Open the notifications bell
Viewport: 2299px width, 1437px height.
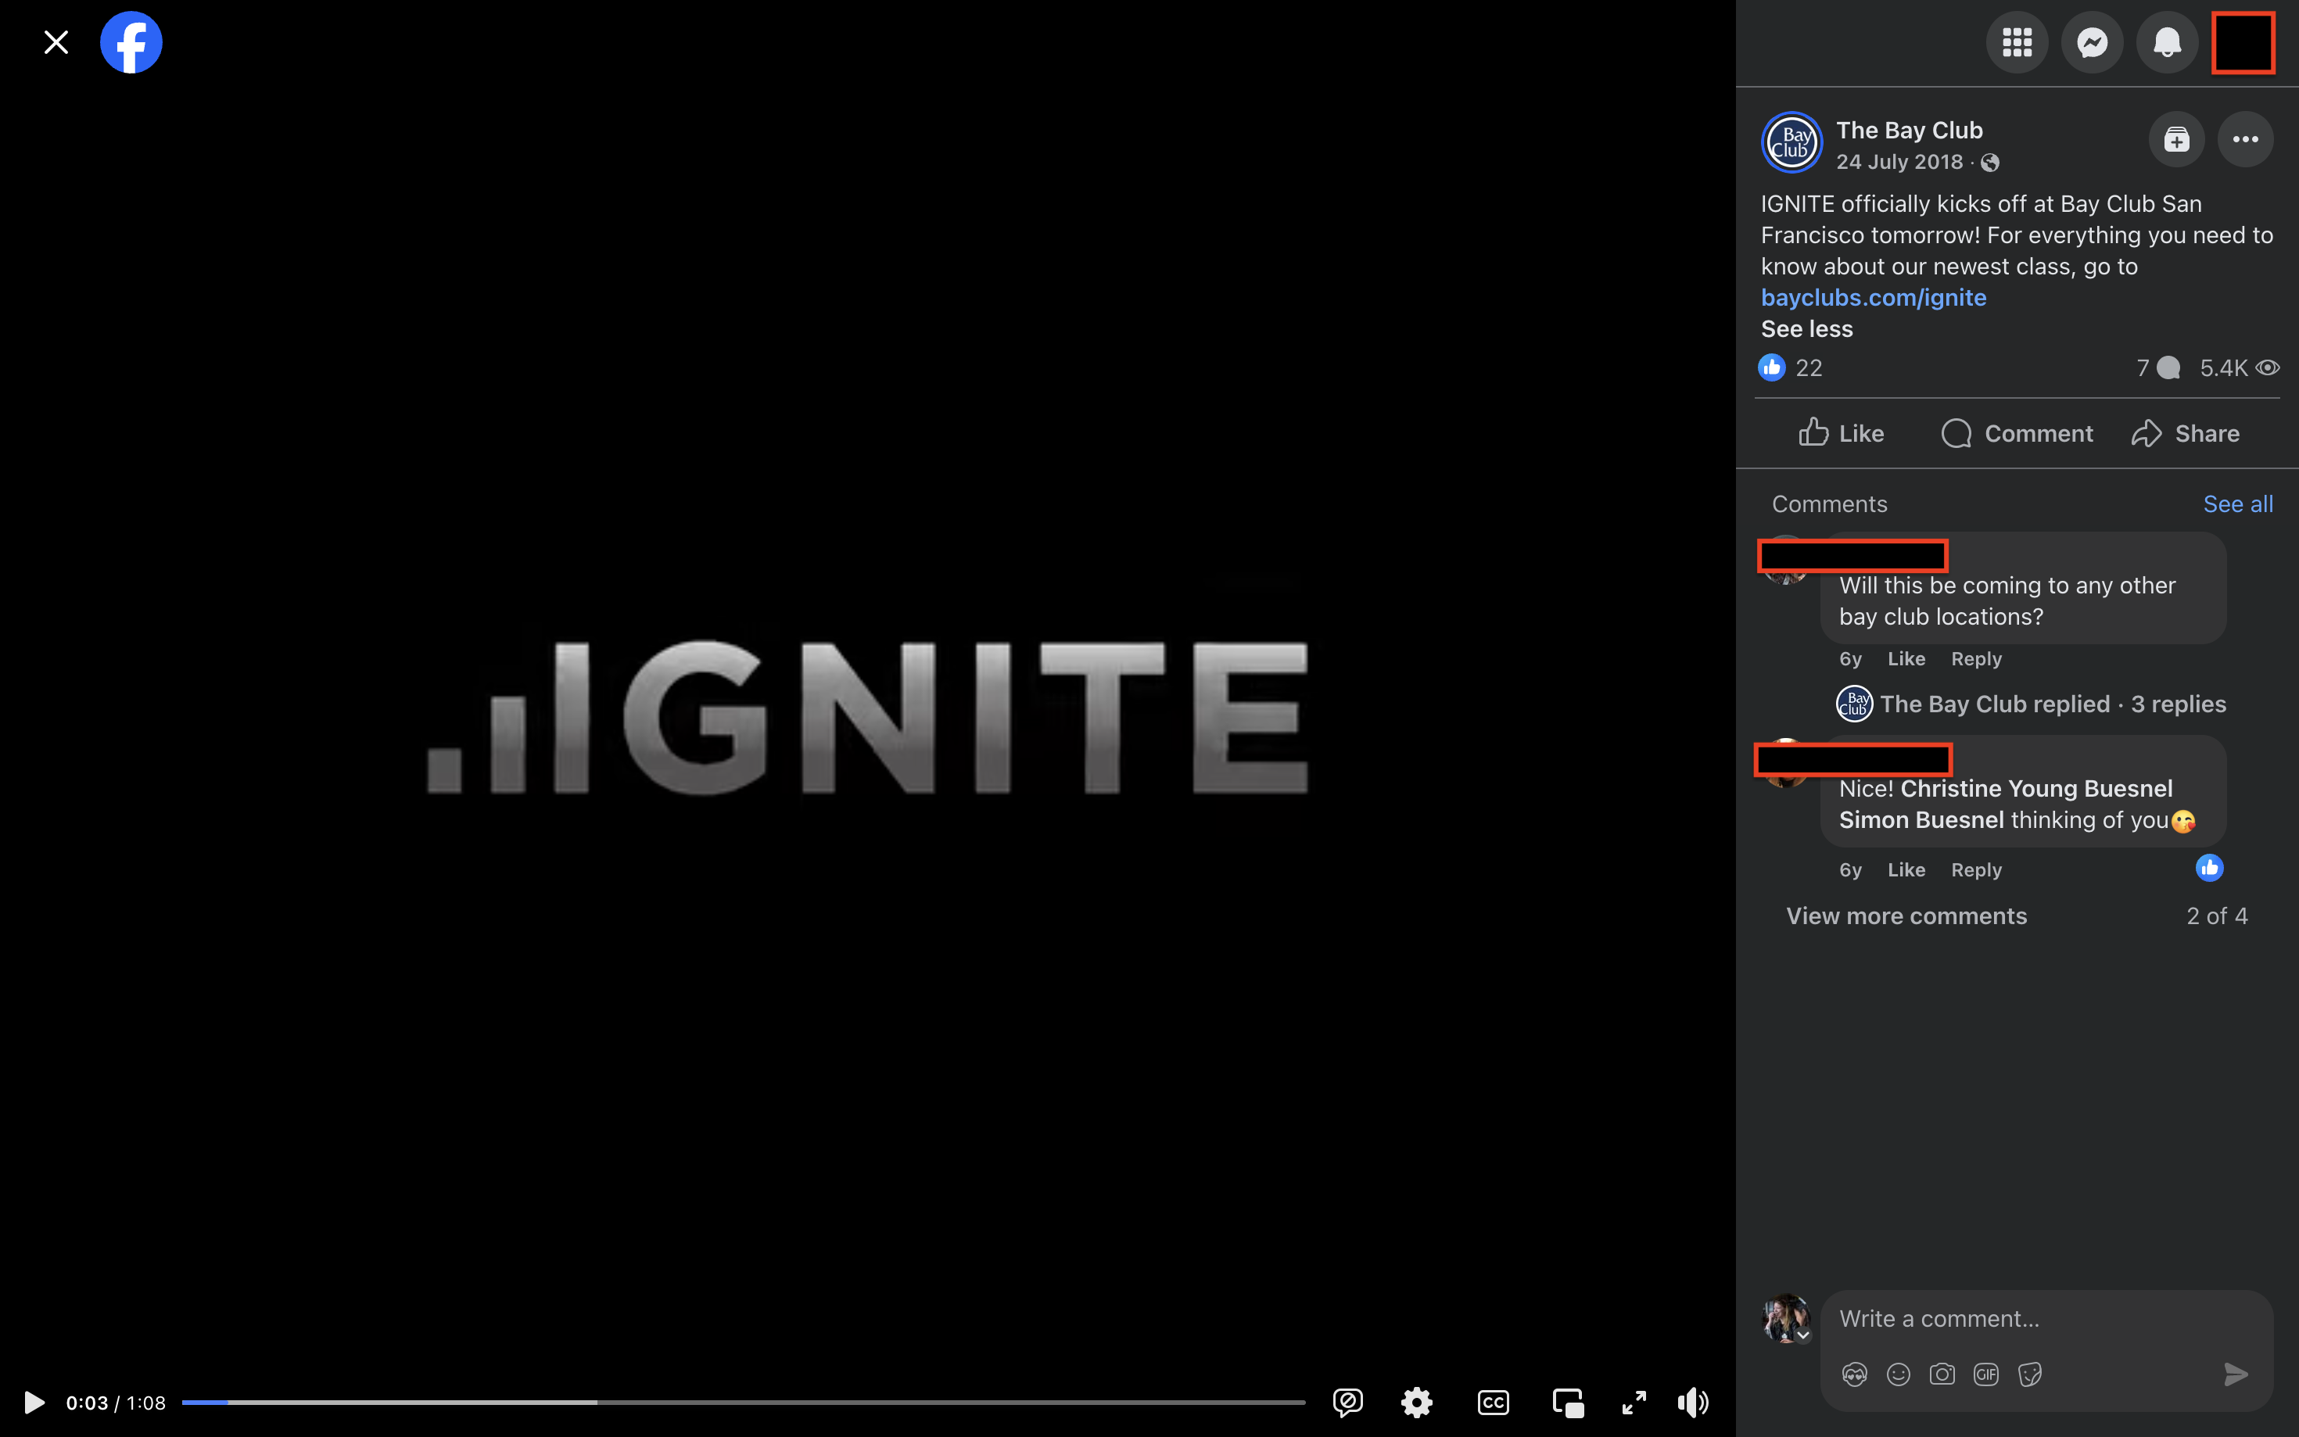[x=2167, y=43]
